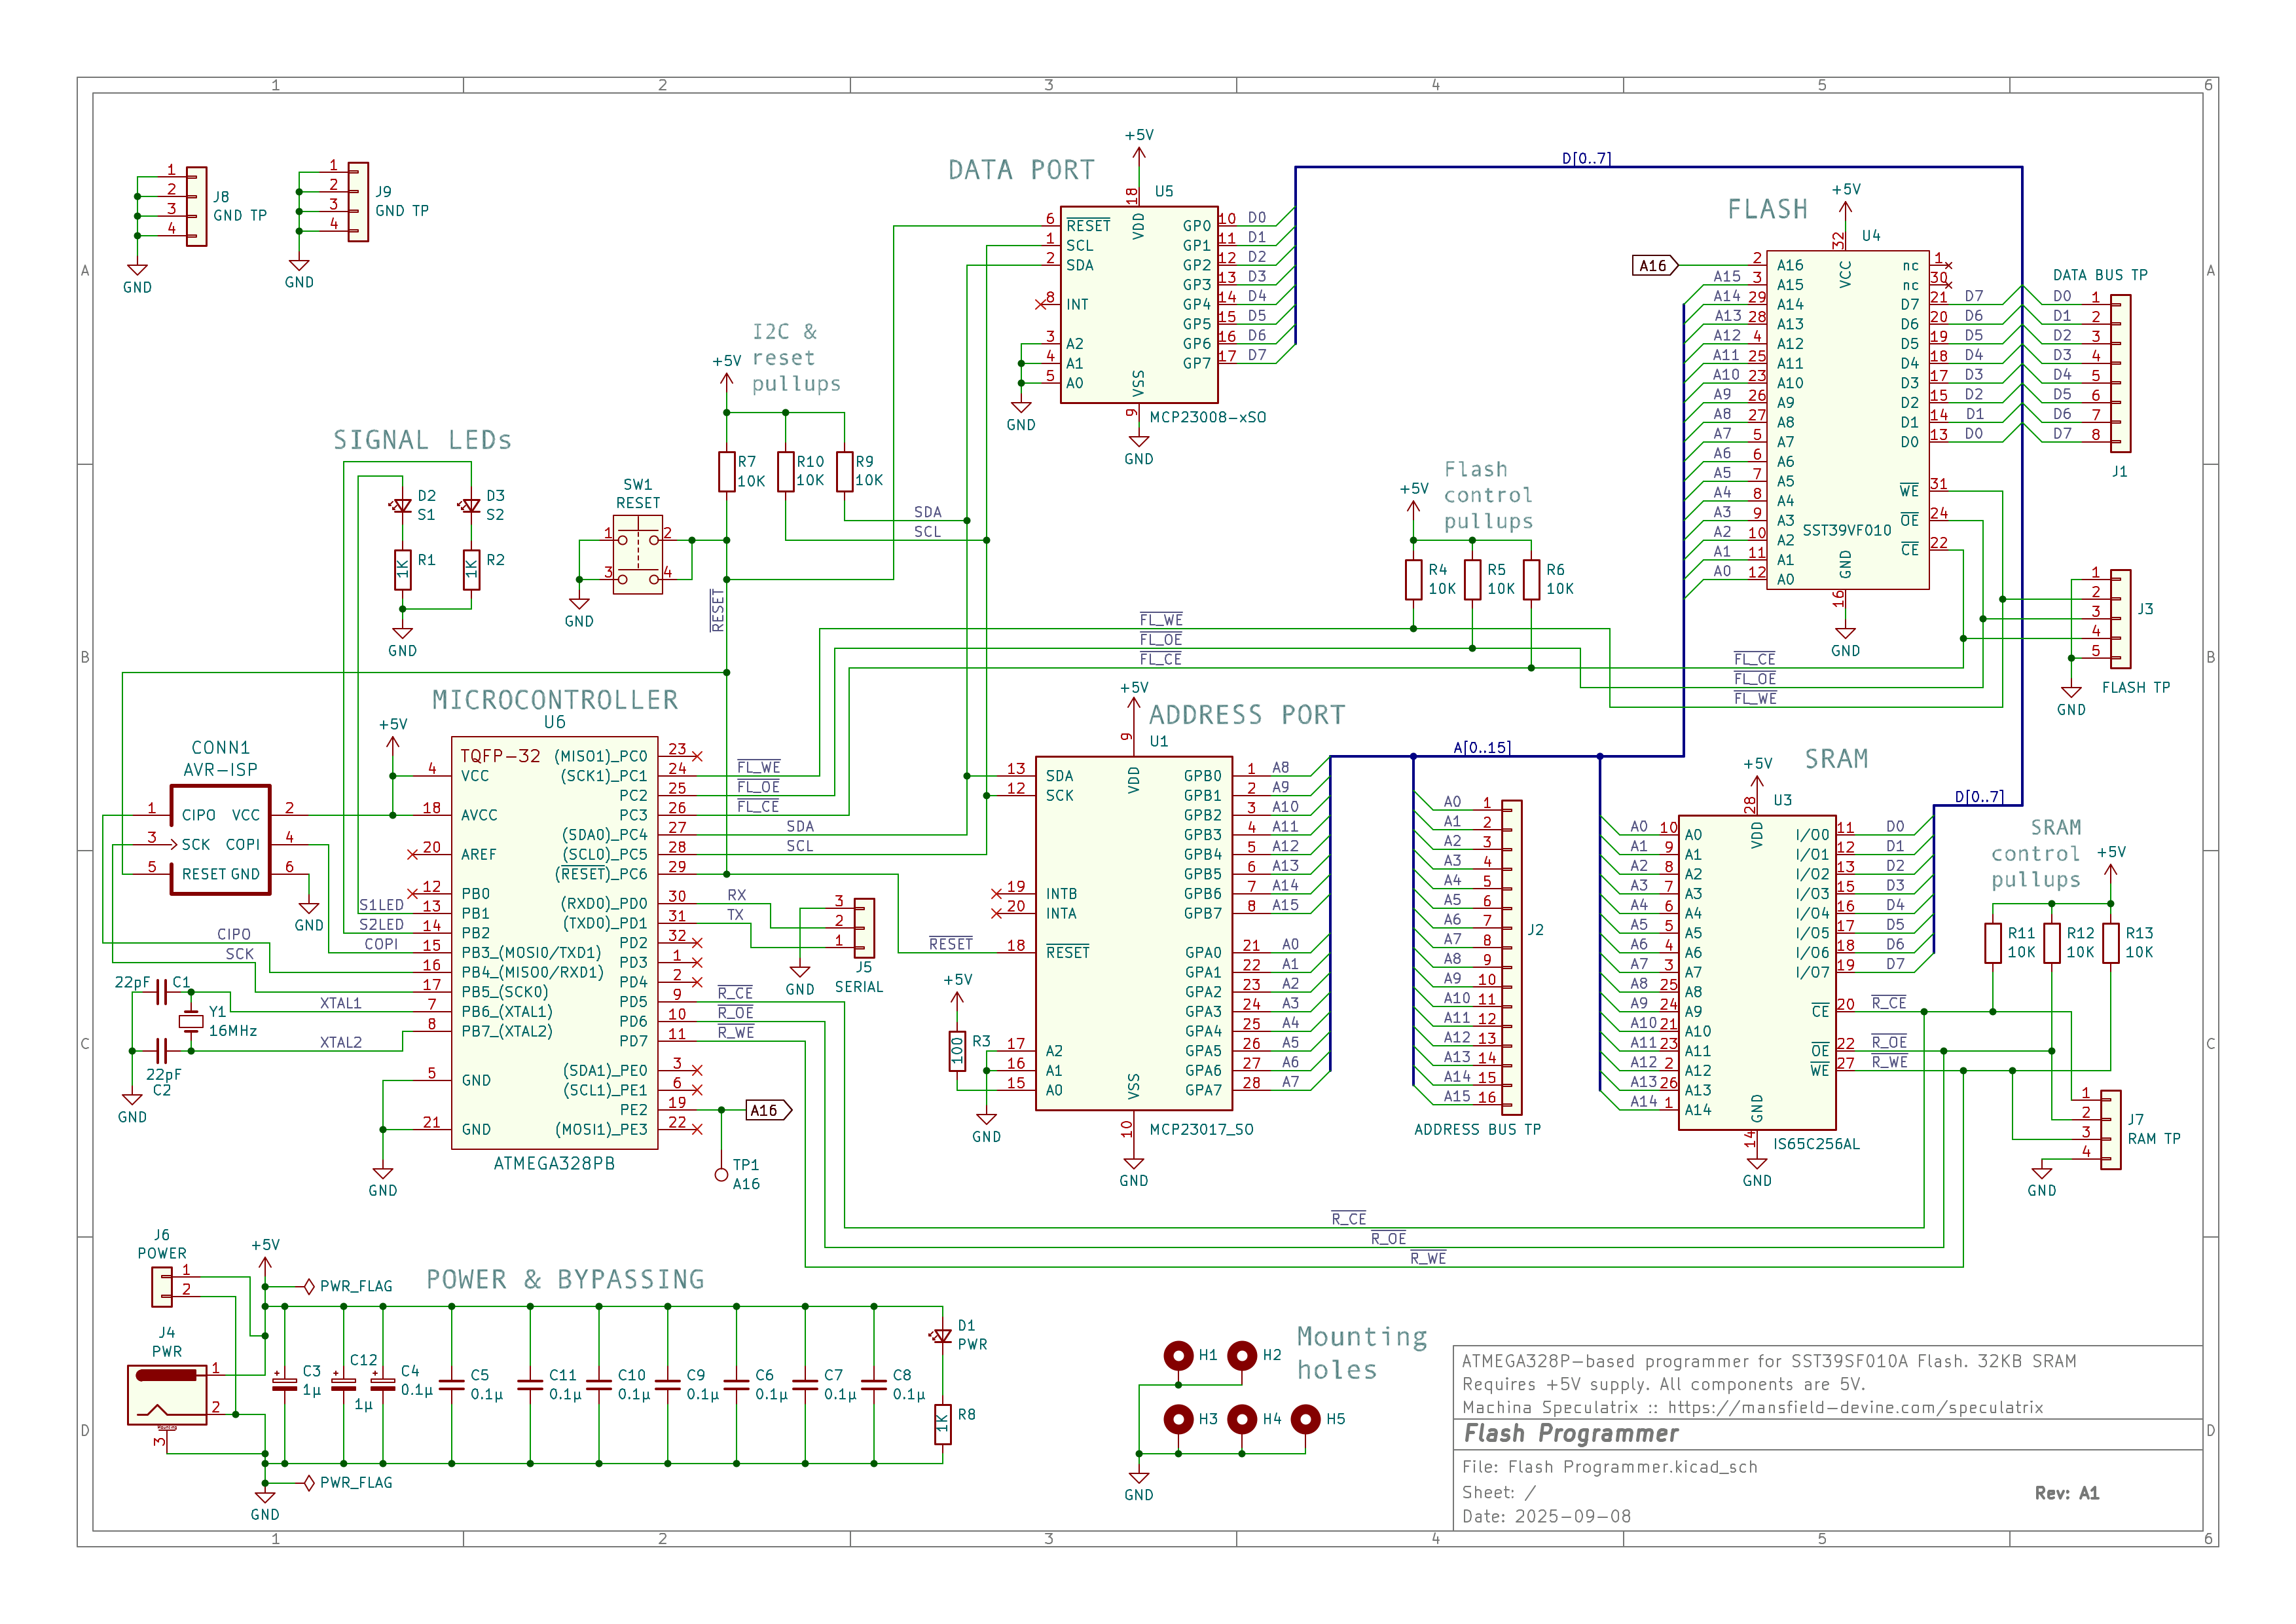Click the A16 global label near FLASH
The image size is (2296, 1624).
tap(1656, 266)
